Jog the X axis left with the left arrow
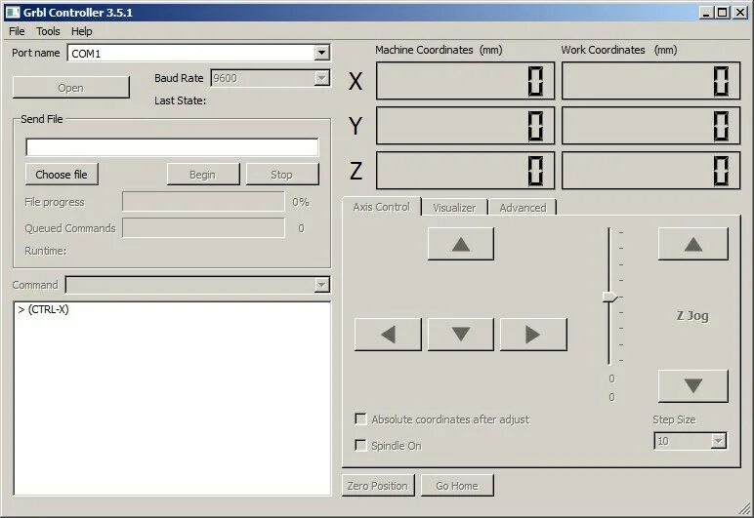 coord(388,335)
